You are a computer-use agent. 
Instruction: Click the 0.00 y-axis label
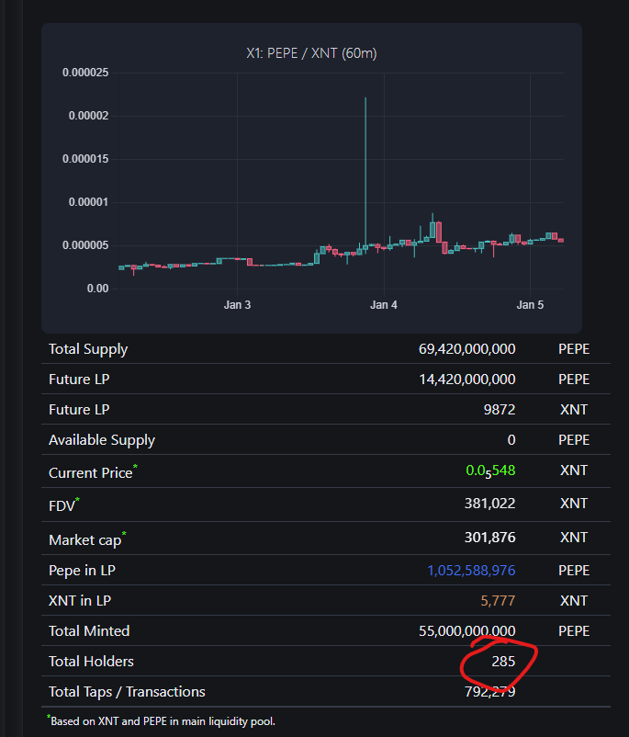coord(97,289)
